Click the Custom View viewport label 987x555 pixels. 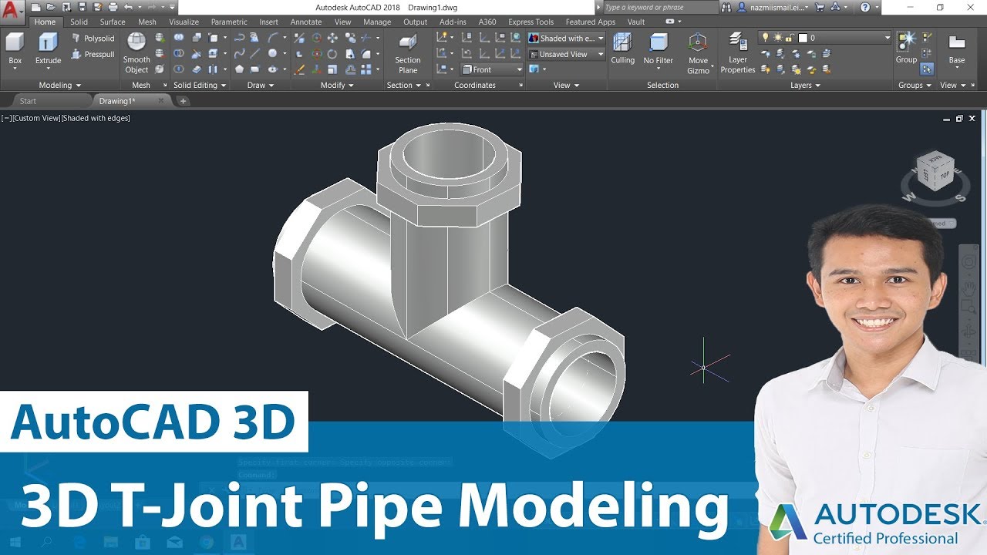coord(36,118)
